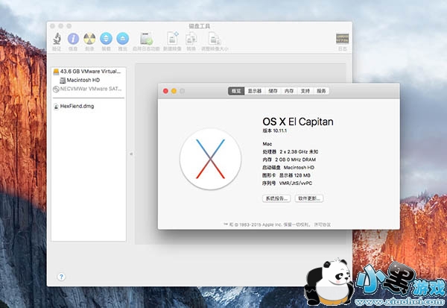Click the 验证 (Verify) microscope toolbar icon
Image resolution: width=447 pixels, height=308 pixels.
click(57, 39)
